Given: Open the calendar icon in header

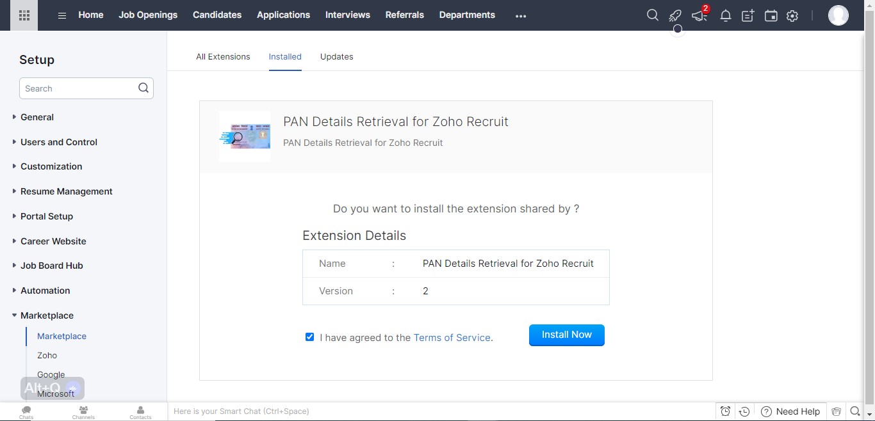Looking at the screenshot, I should point(771,16).
